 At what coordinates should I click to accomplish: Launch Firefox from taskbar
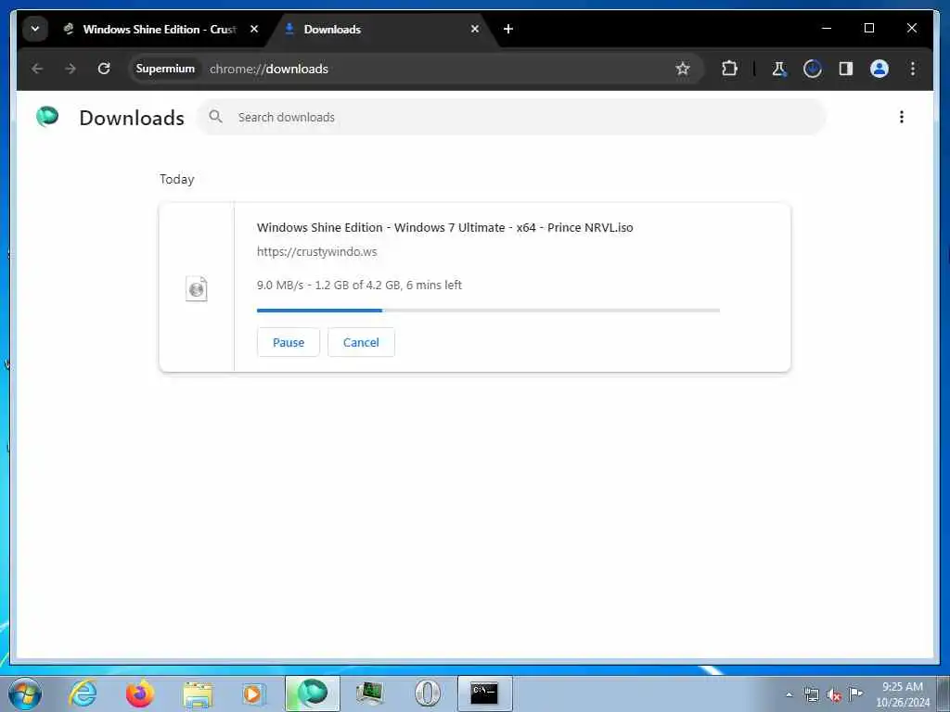tap(140, 693)
